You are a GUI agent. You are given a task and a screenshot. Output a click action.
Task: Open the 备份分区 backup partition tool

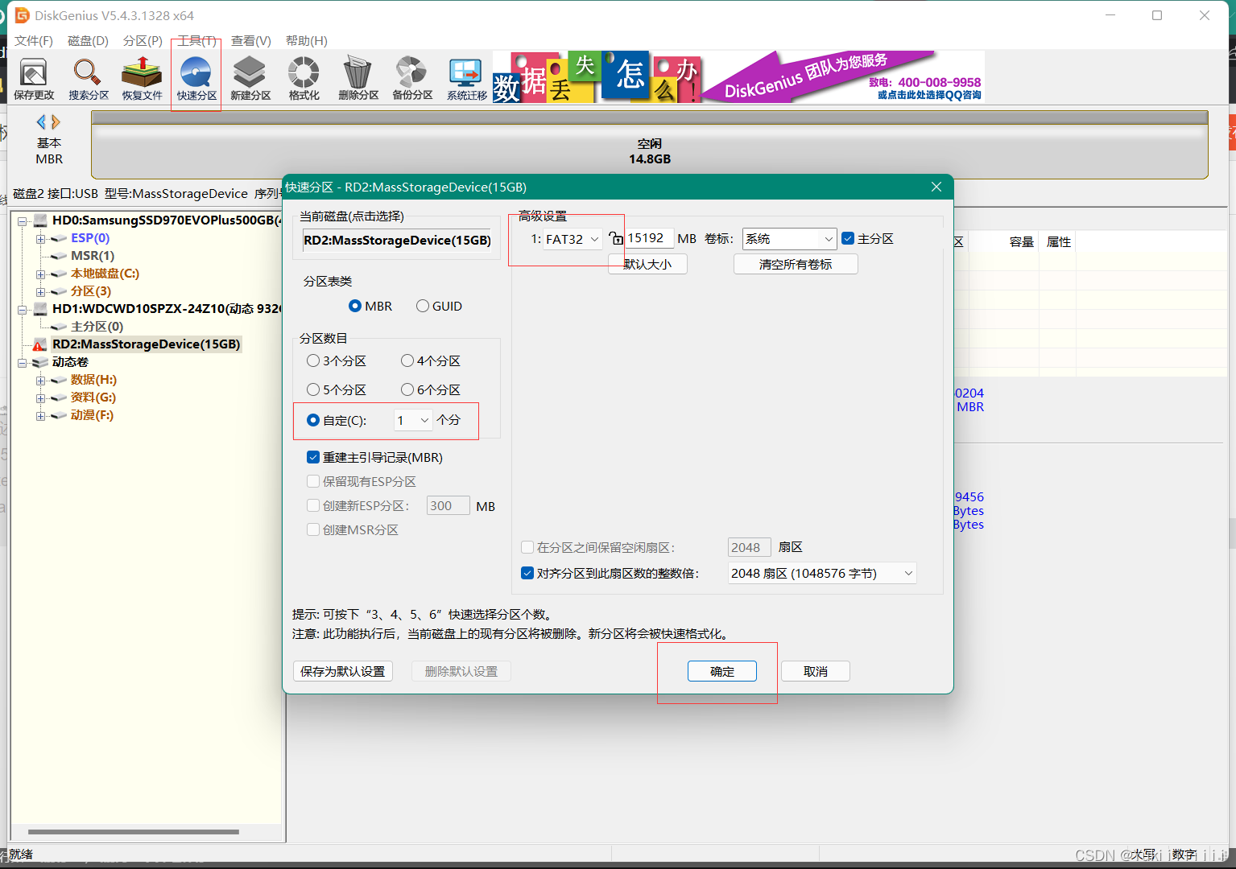(x=412, y=79)
